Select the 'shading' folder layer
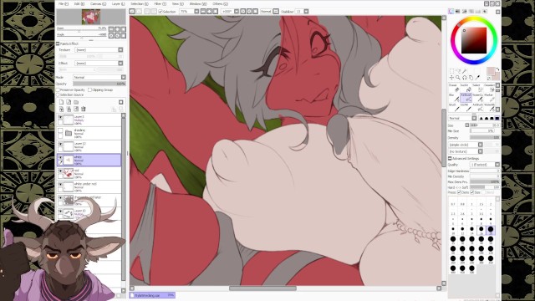Screen dimensions: 535x301 (89, 133)
